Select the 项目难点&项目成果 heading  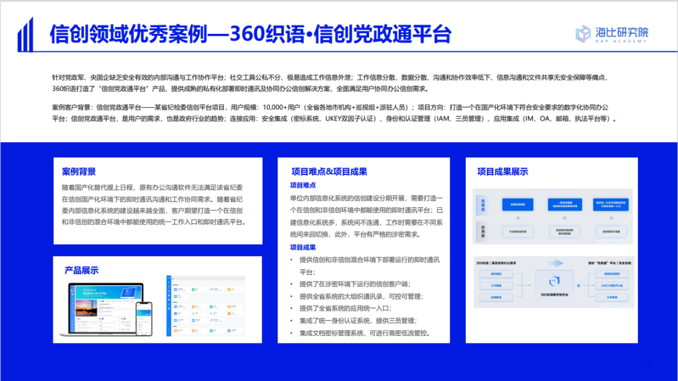pyautogui.click(x=329, y=172)
